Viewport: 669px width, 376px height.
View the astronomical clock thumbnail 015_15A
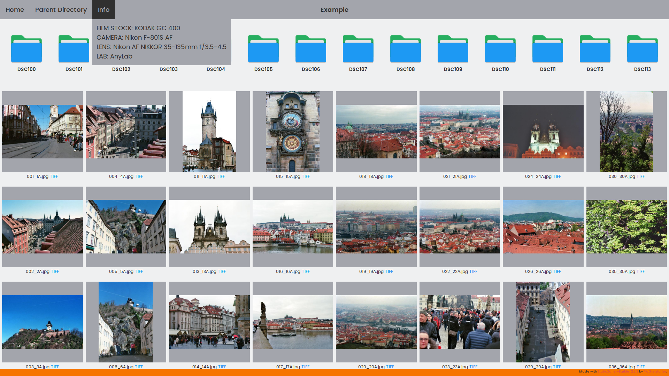pyautogui.click(x=293, y=132)
